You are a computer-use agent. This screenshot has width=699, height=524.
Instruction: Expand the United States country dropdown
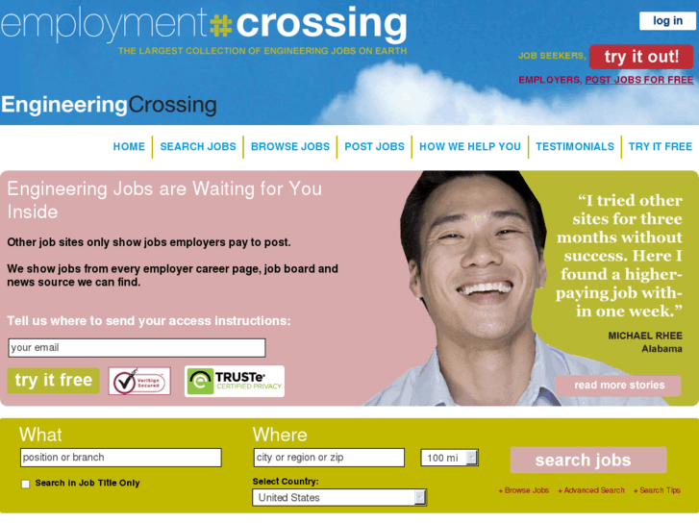(x=339, y=497)
